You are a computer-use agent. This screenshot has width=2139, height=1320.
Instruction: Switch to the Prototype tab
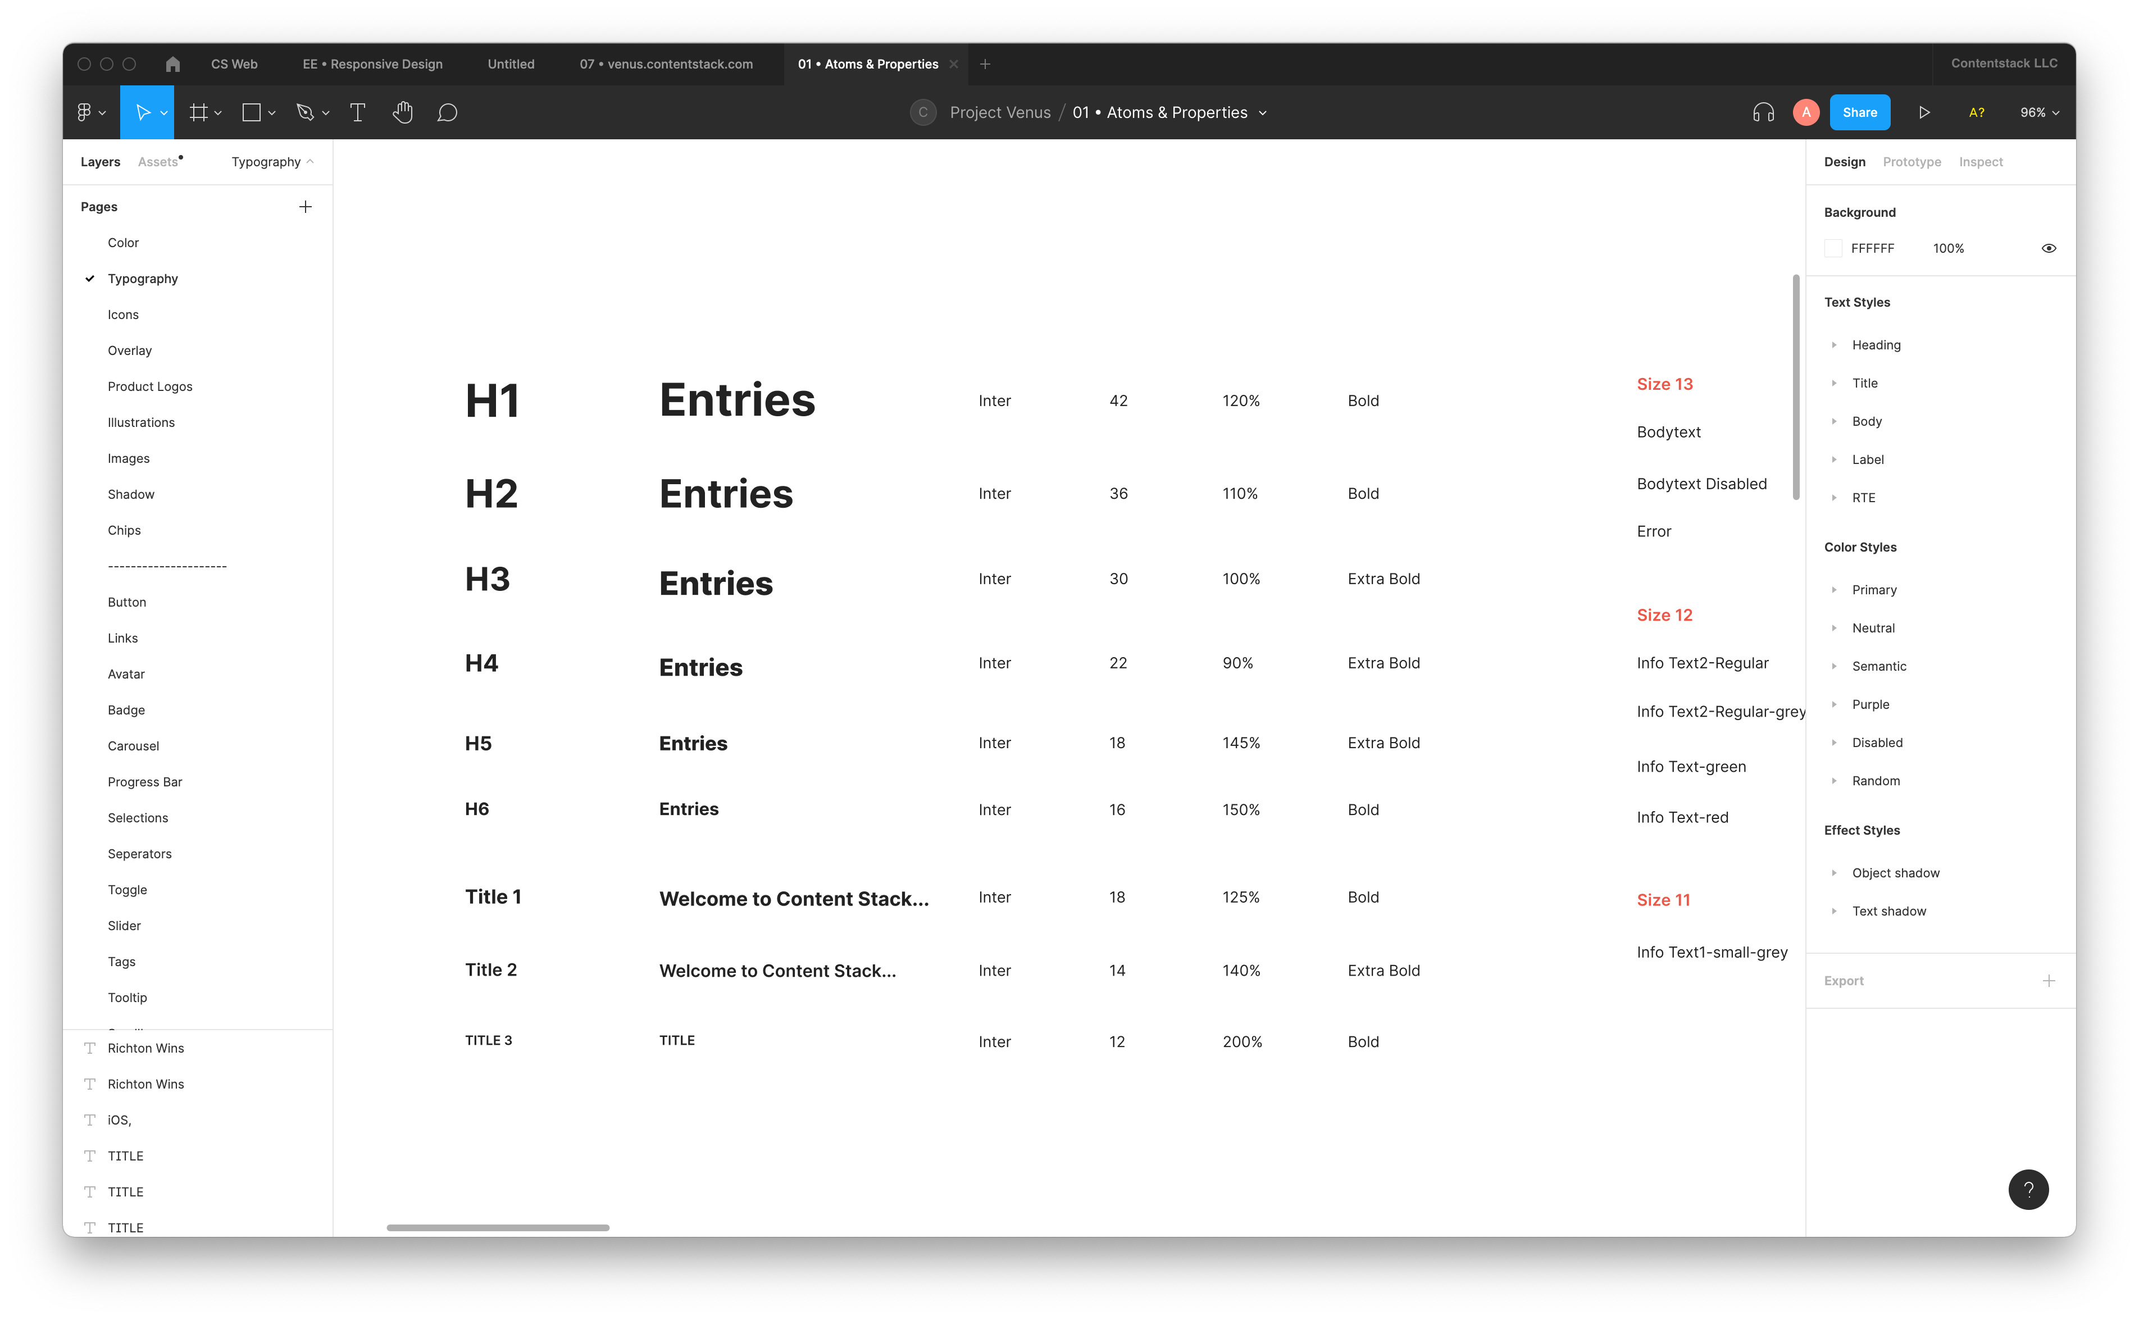click(x=1911, y=162)
